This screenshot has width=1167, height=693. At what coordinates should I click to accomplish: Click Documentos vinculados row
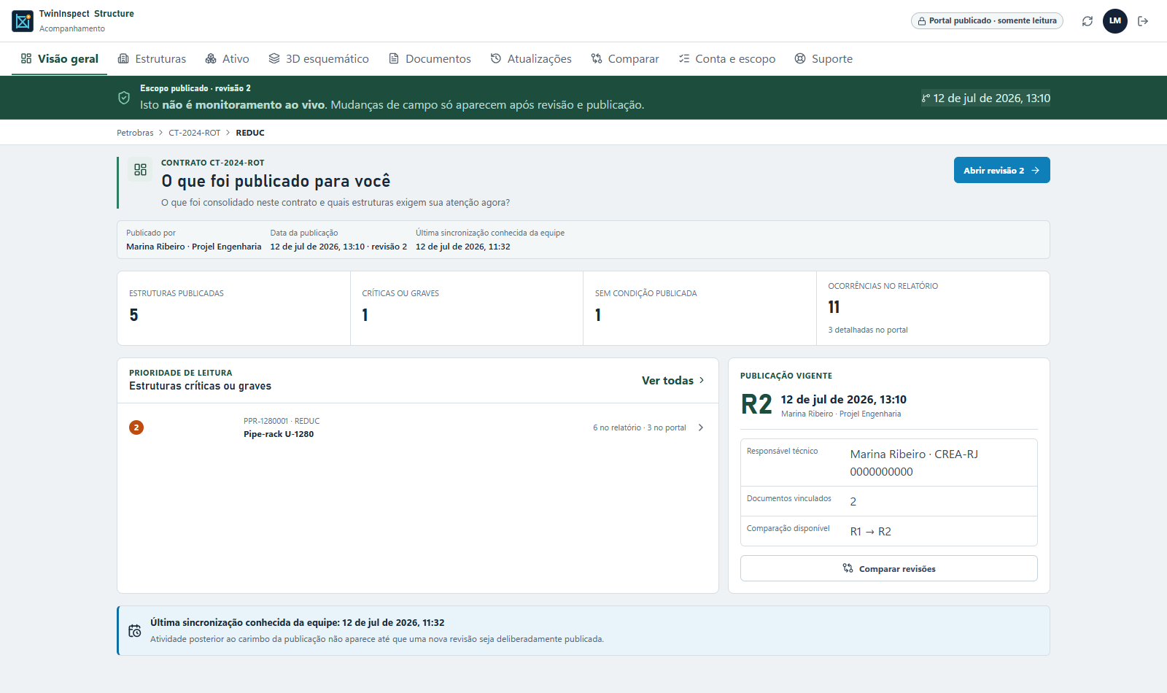point(889,501)
